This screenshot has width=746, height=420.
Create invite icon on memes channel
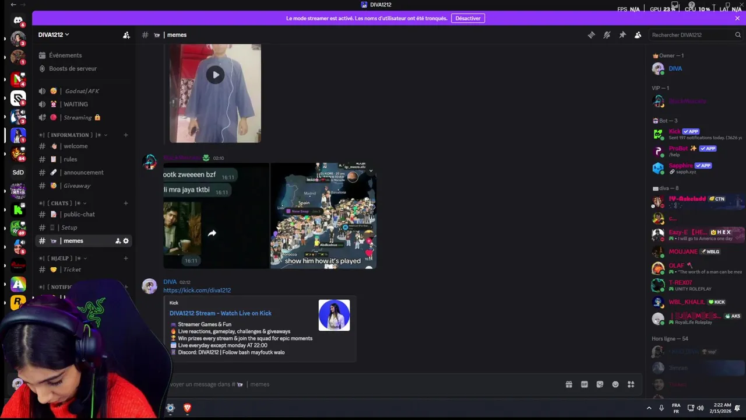coord(118,241)
